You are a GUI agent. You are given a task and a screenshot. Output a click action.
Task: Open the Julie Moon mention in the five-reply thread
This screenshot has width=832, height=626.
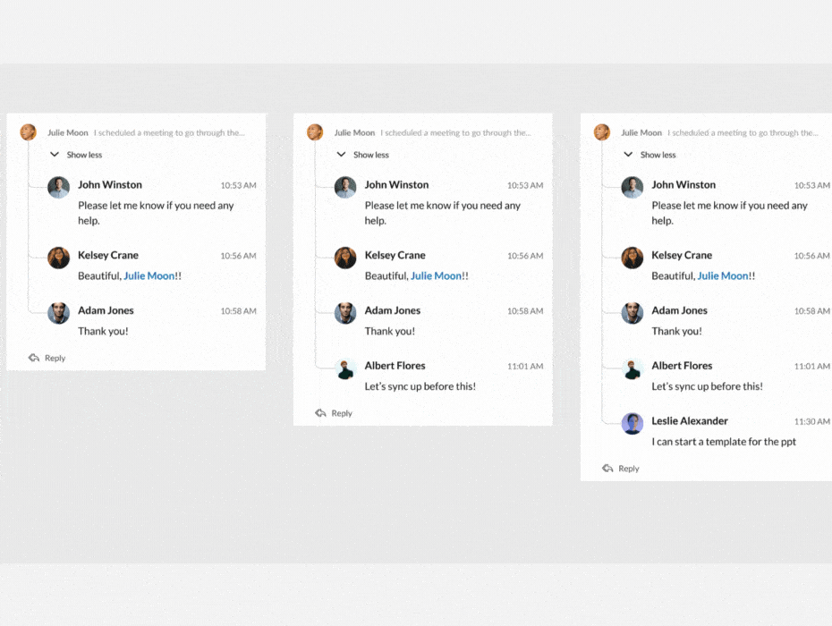click(723, 276)
